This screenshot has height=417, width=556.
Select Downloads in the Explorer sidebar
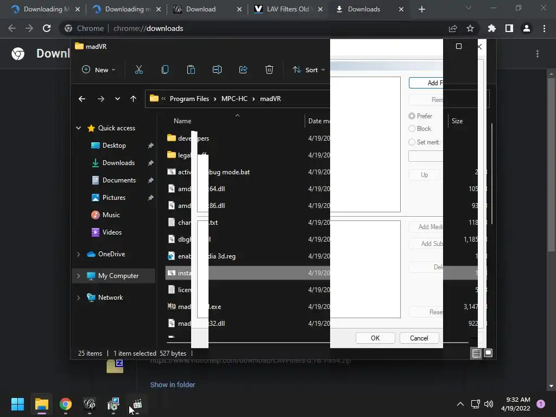click(118, 163)
